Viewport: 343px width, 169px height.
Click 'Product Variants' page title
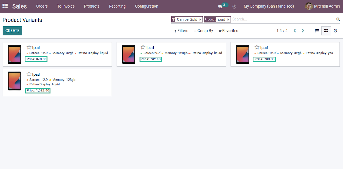[x=22, y=20]
